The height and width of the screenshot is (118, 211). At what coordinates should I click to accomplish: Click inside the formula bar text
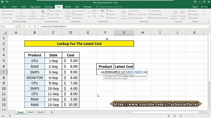[x=53, y=27]
